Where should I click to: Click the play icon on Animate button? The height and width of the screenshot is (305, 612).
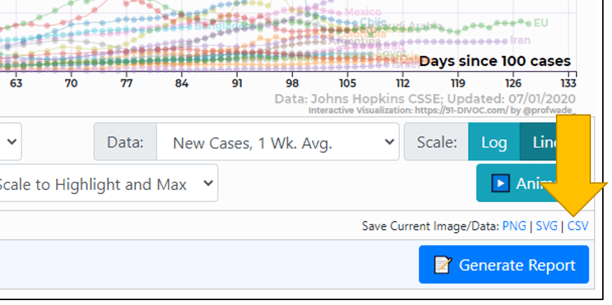[501, 183]
